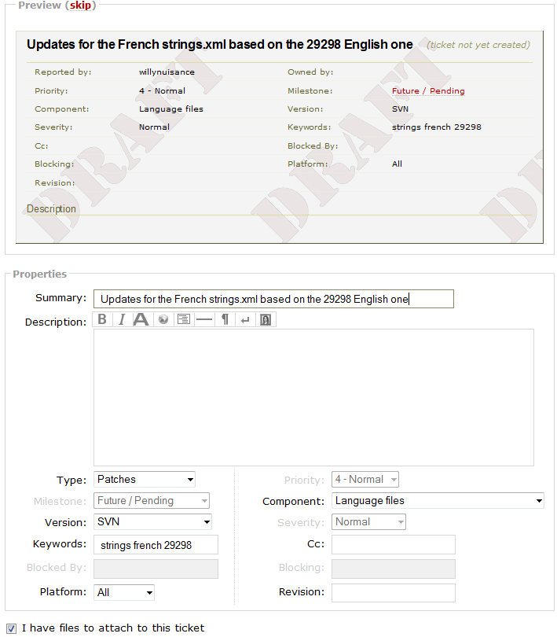Toggle 'I have files to attach' checkbox
The height and width of the screenshot is (637, 557).
coord(11,628)
